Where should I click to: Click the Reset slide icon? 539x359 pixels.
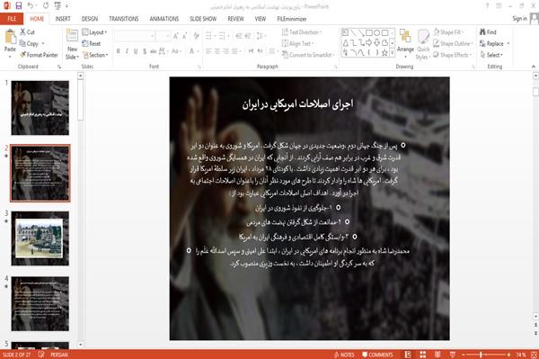point(85,43)
